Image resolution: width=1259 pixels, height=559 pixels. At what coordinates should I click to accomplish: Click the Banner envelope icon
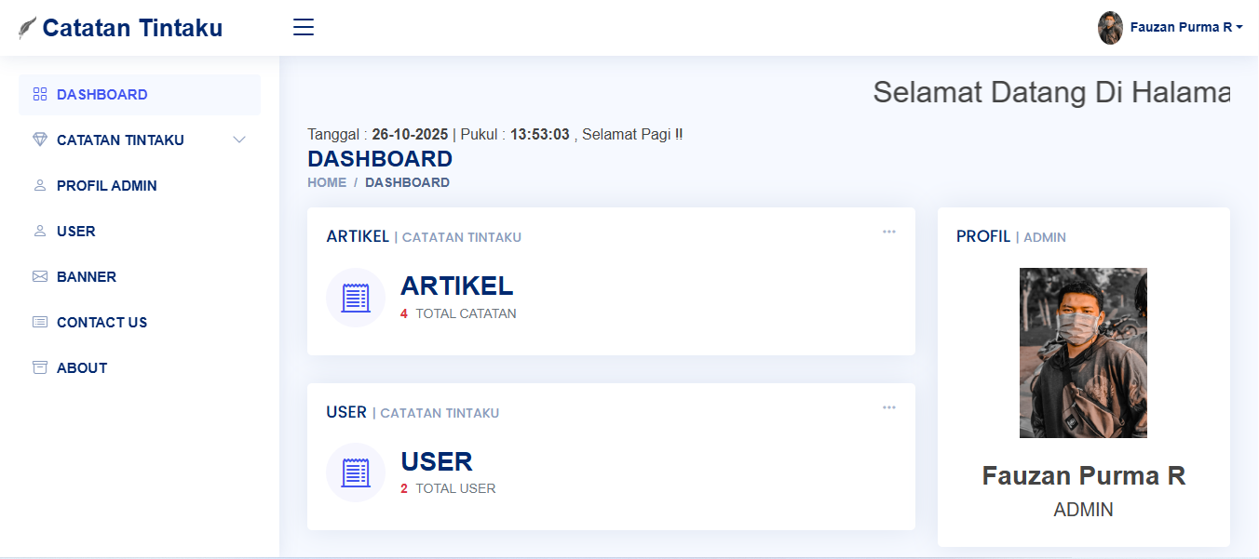point(39,277)
